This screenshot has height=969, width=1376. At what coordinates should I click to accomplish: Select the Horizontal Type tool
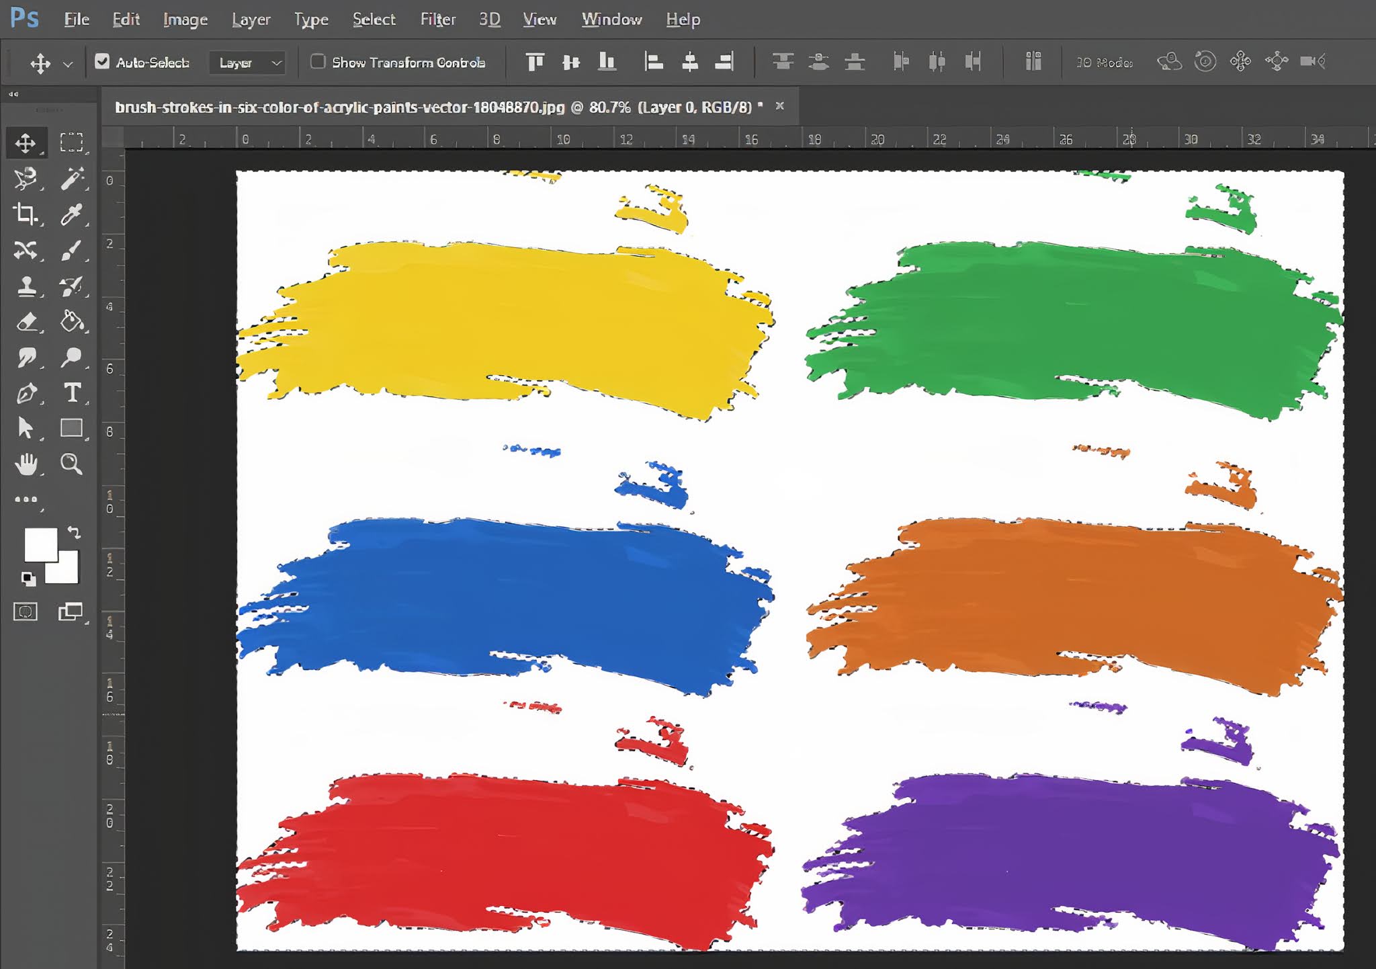[x=71, y=393]
